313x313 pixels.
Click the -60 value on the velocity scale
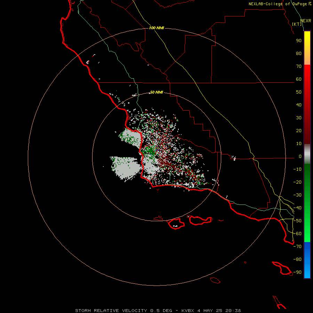(297, 234)
